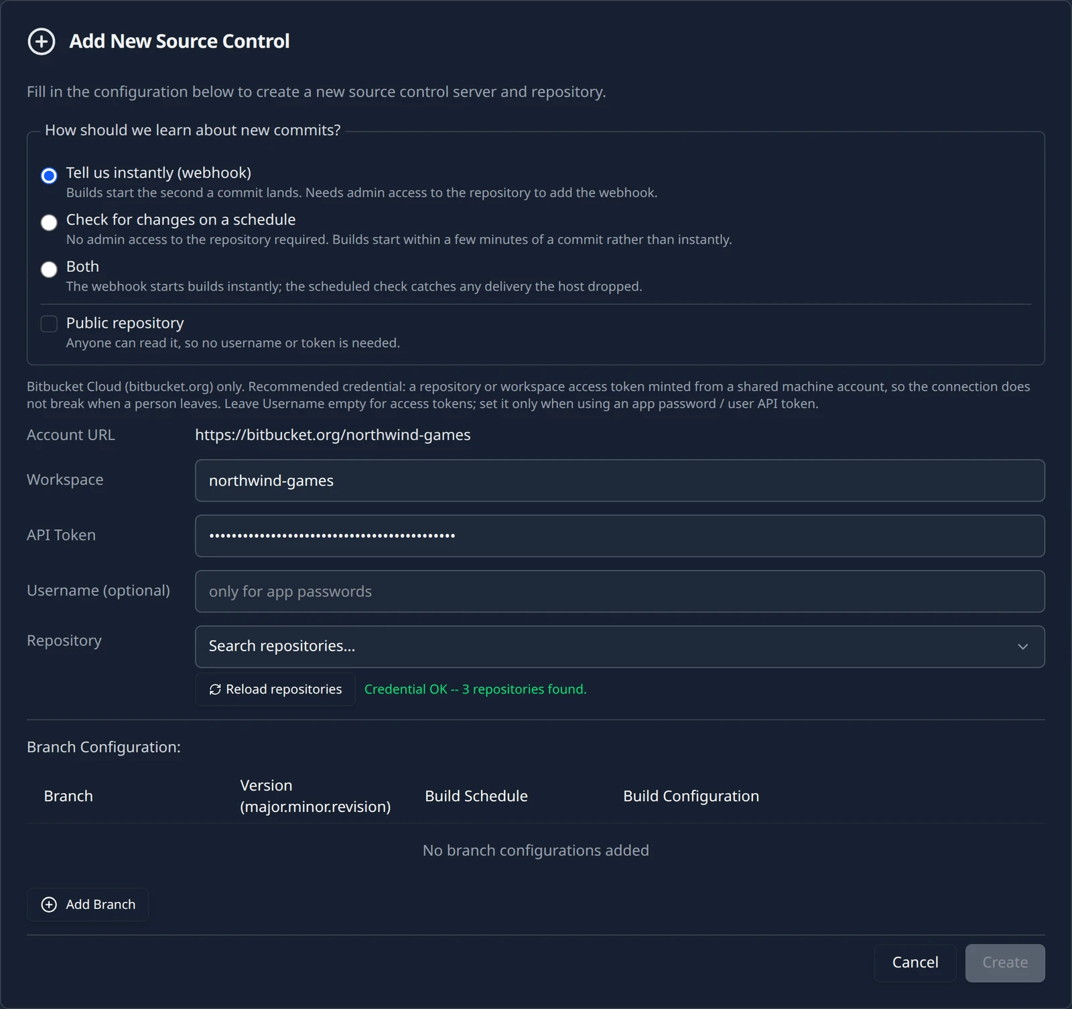Screen dimensions: 1072x1009
Task: Focus the Workspace field with northwind-games
Action: point(620,480)
